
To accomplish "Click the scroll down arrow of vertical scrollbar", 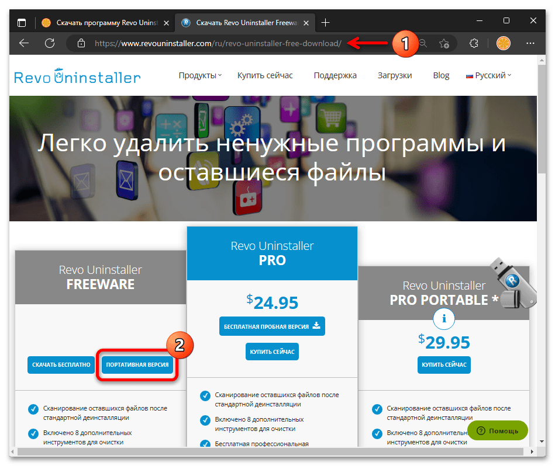I will (542, 441).
